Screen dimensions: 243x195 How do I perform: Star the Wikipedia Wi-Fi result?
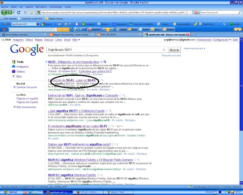(101, 62)
